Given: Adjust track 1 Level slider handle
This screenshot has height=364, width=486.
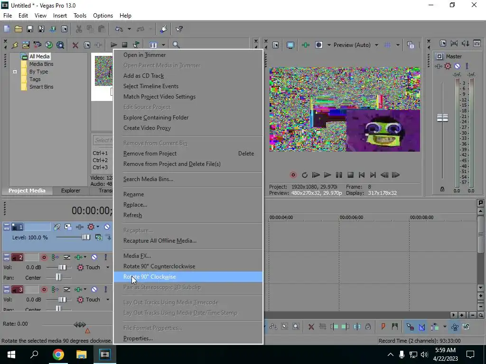Looking at the screenshot, I should [86, 237].
